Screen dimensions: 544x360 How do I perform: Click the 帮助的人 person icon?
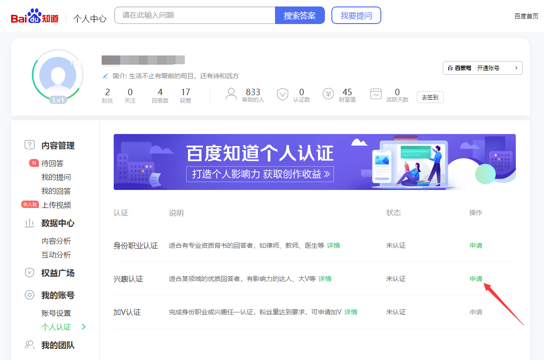click(x=231, y=93)
